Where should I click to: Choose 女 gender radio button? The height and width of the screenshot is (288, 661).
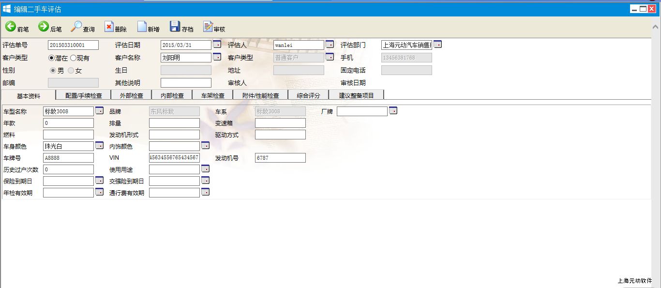click(71, 71)
